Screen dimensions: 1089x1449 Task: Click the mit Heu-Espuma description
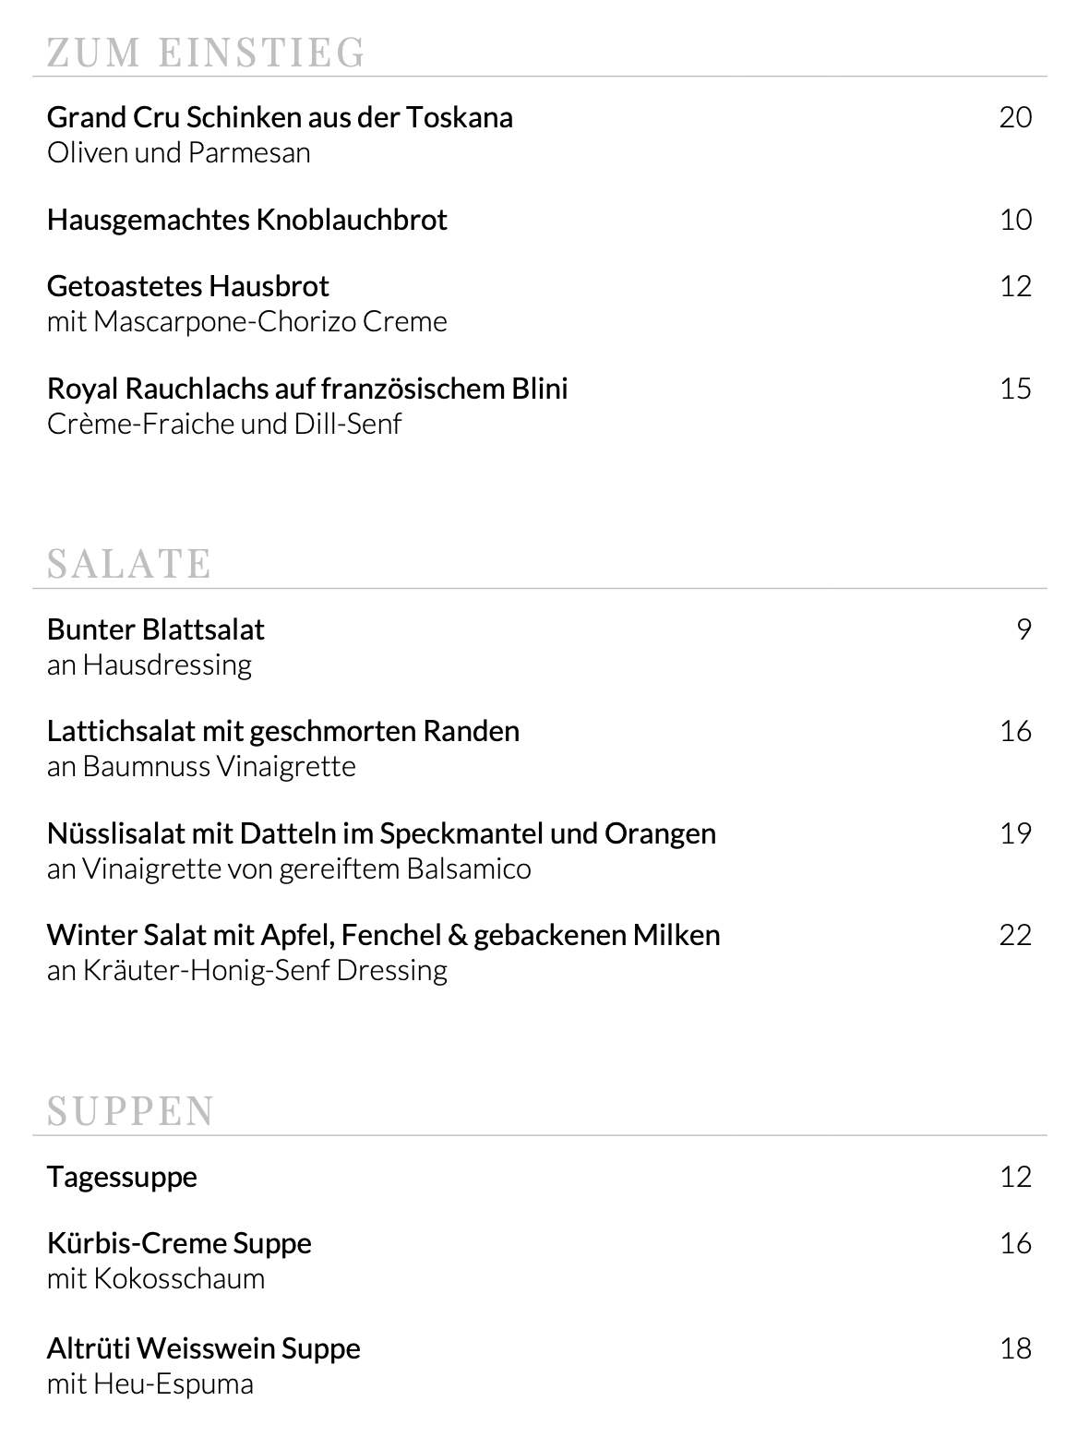pos(150,1384)
